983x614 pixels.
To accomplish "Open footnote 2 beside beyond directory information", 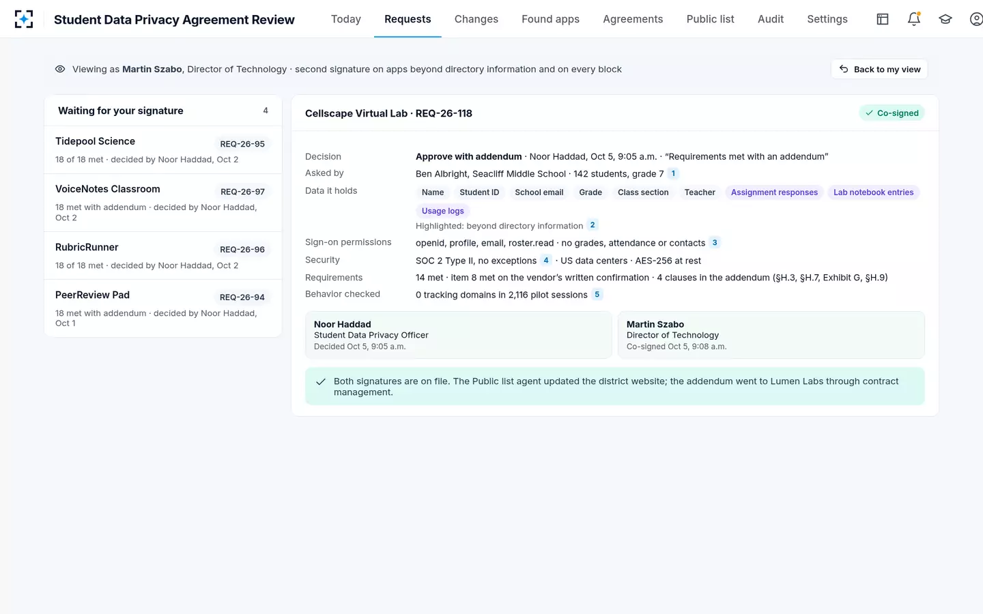I will [593, 225].
